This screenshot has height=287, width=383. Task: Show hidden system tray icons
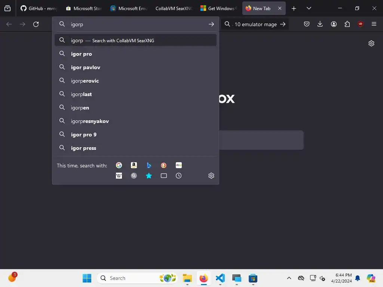coord(289,278)
